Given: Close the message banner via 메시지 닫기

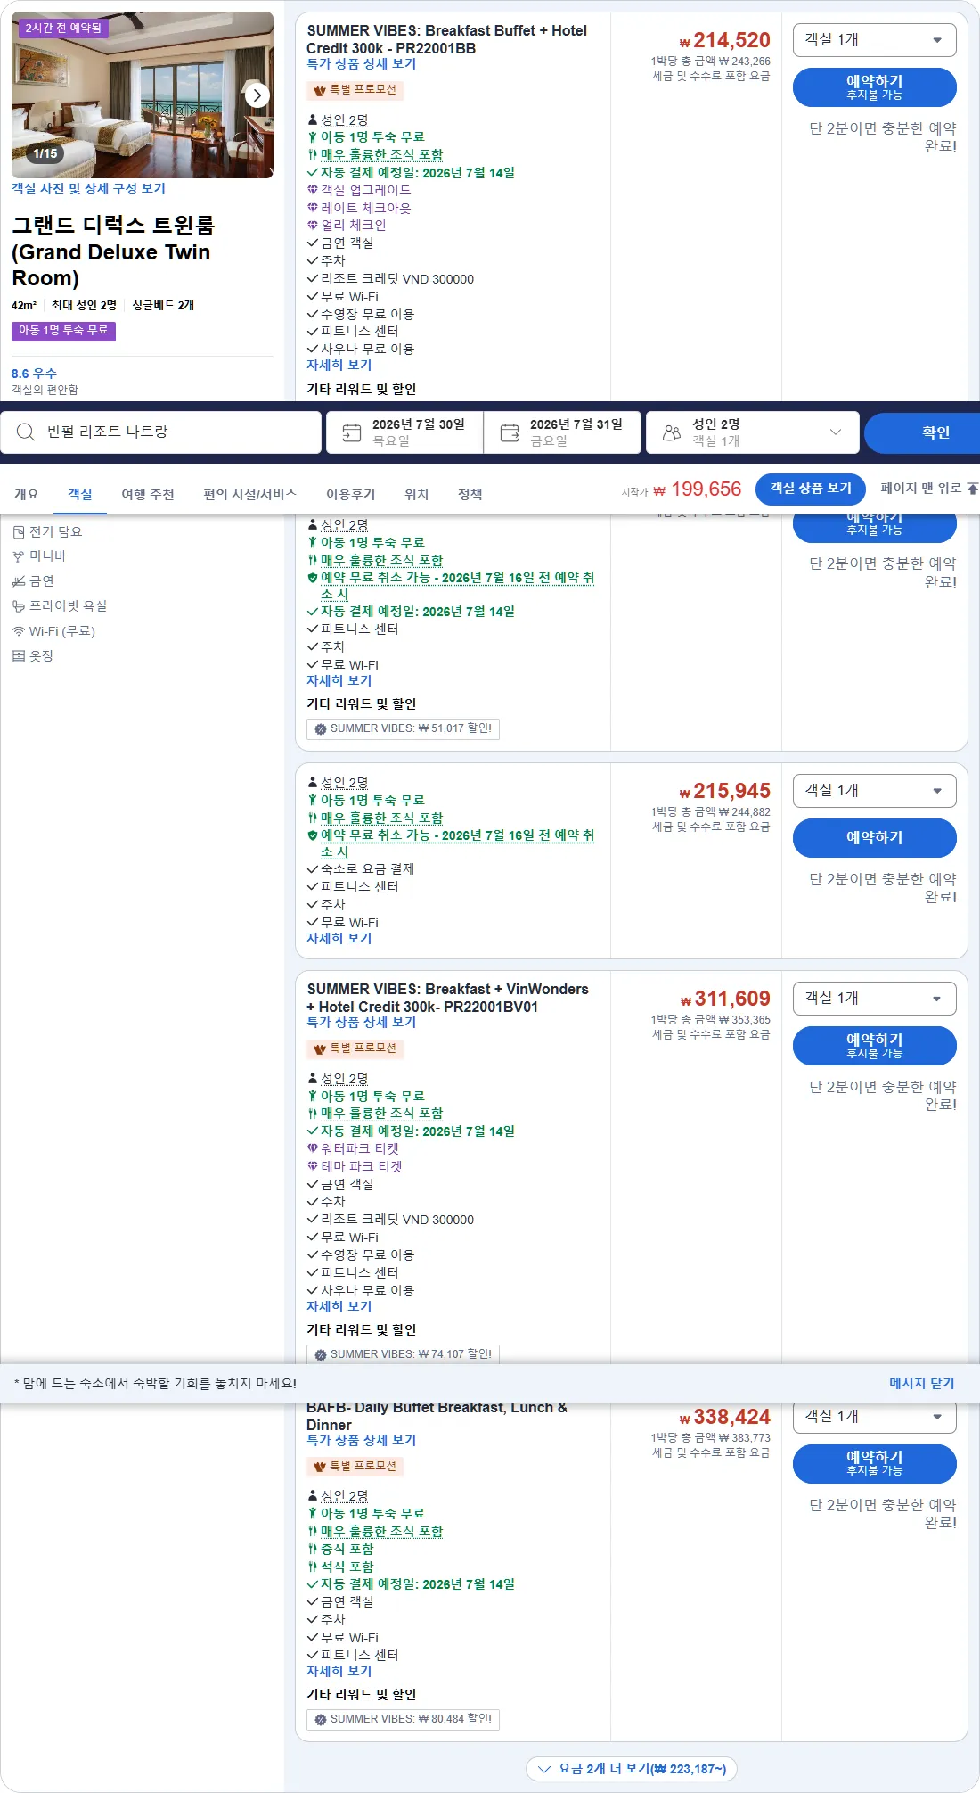Looking at the screenshot, I should pos(921,1384).
